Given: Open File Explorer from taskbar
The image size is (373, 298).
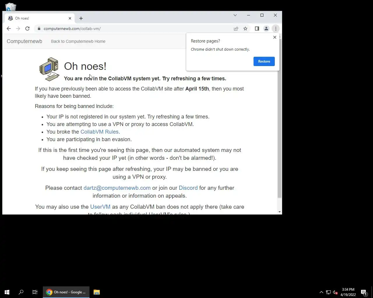Looking at the screenshot, I should [x=97, y=292].
